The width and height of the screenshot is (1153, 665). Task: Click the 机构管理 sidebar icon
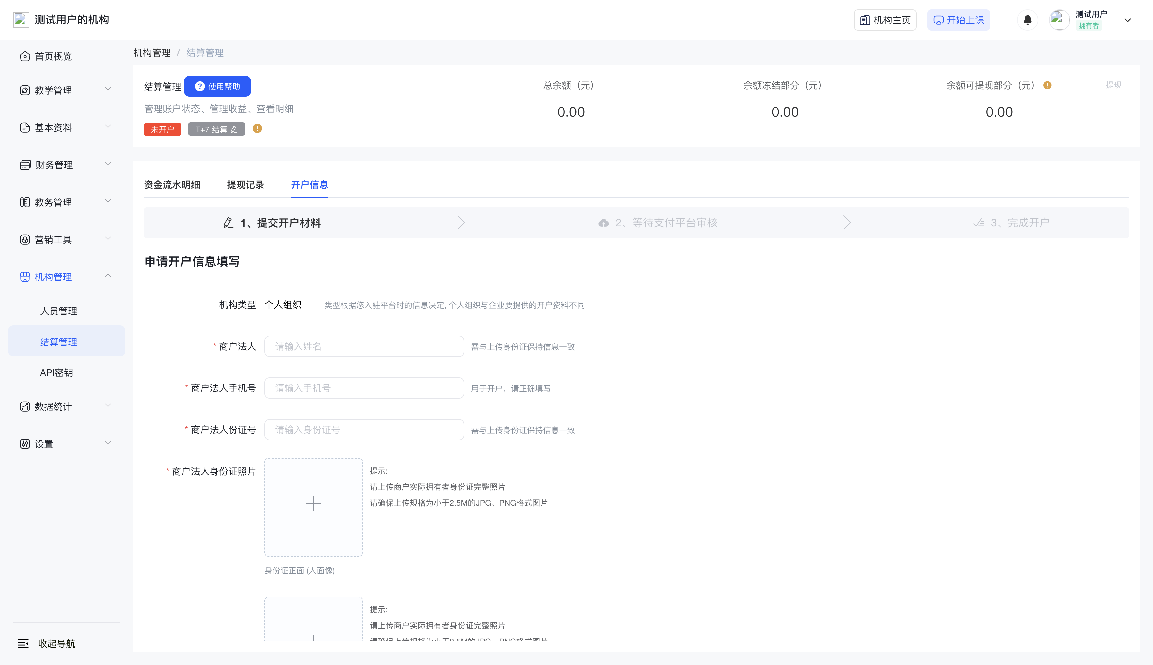coord(25,277)
